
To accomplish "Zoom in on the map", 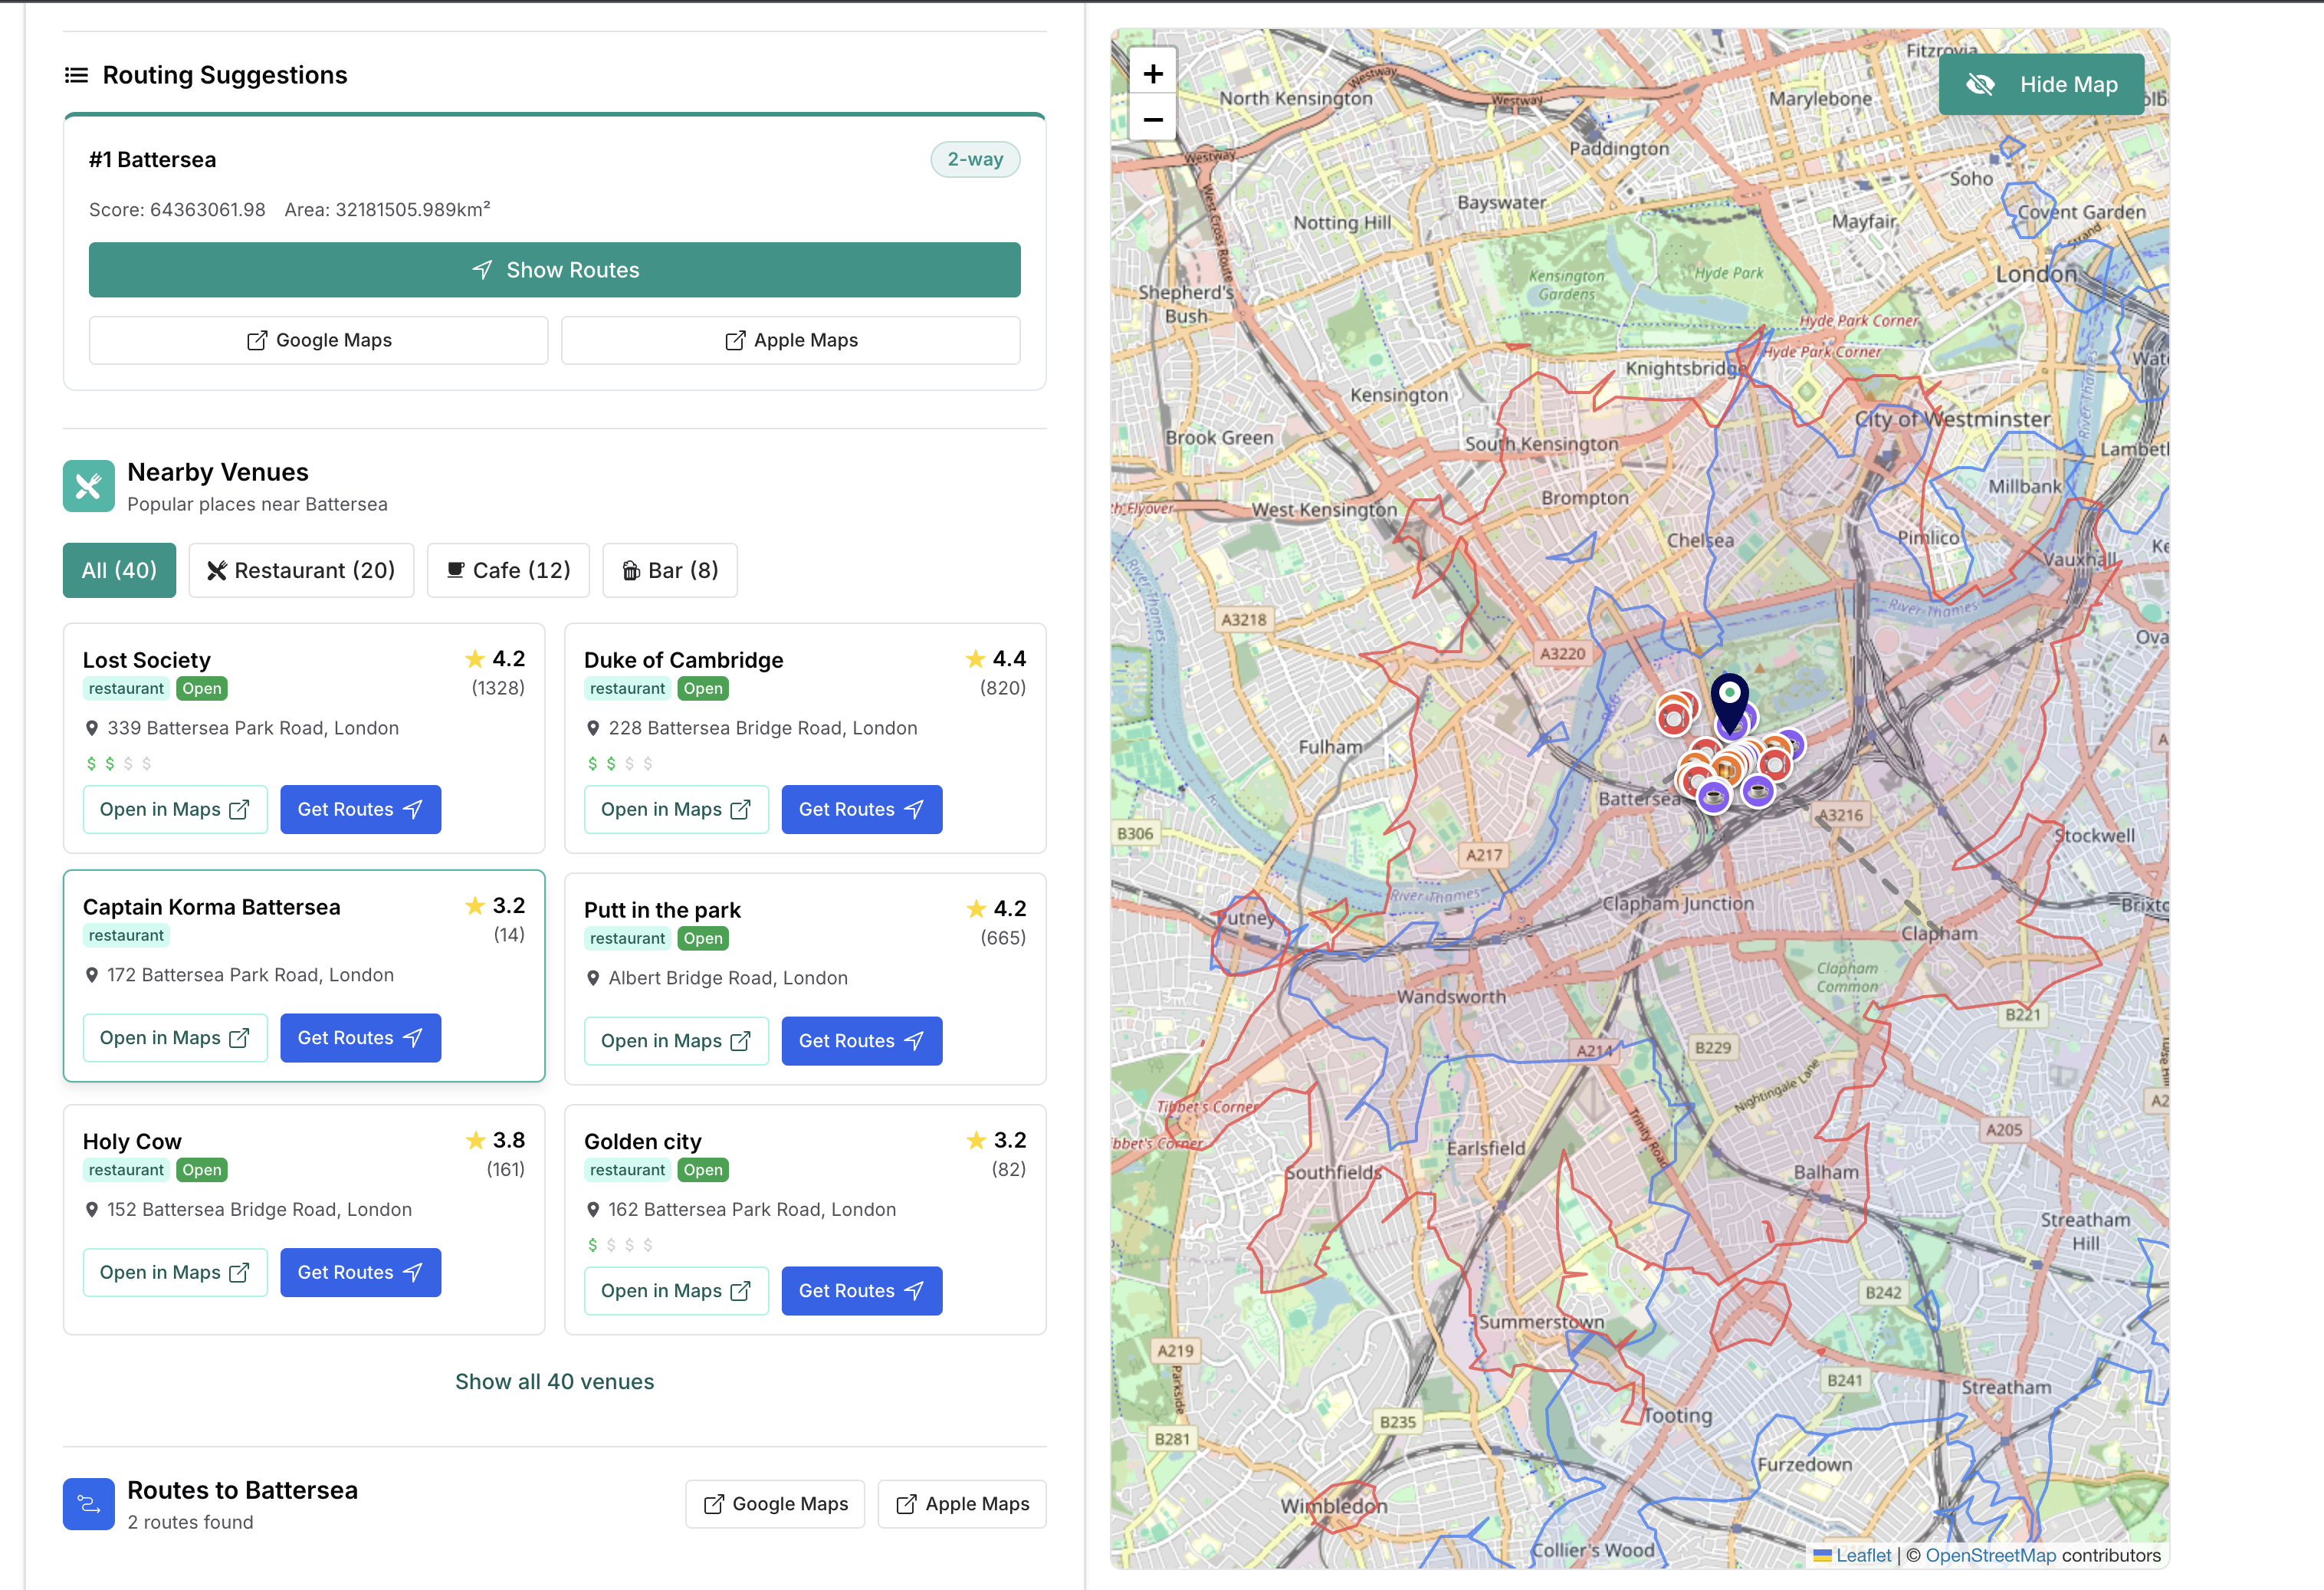I will (1153, 73).
